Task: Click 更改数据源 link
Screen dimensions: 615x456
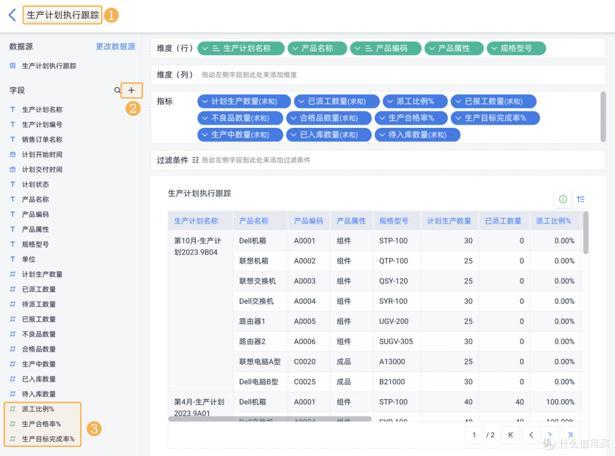Action: (x=116, y=47)
